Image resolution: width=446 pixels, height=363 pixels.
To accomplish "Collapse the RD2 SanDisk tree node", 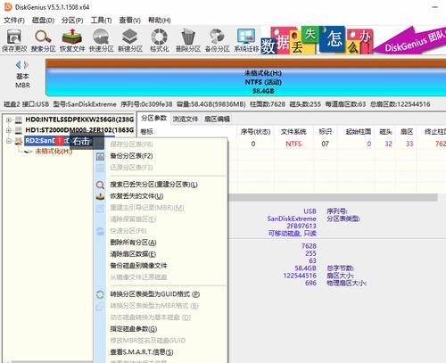I will 9,141.
